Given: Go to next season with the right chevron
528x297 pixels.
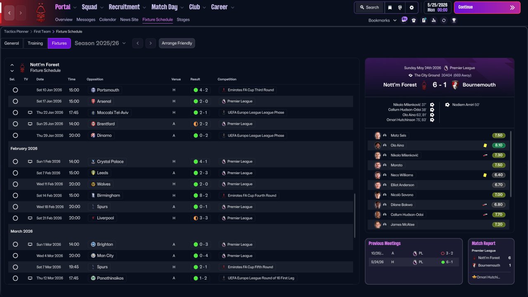Looking at the screenshot, I should [151, 43].
